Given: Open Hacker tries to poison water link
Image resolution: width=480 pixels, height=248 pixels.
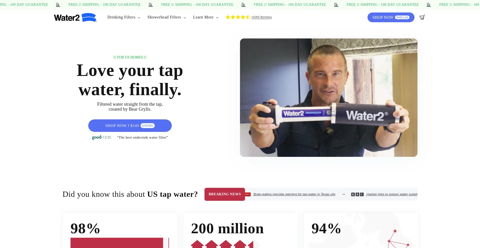Looking at the screenshot, I should 392,194.
